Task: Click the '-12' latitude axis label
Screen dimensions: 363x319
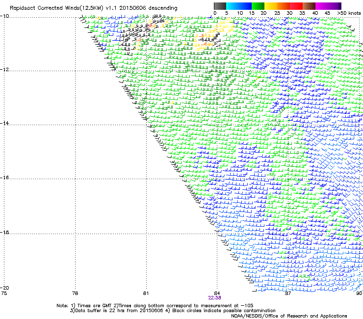Action: [4, 70]
